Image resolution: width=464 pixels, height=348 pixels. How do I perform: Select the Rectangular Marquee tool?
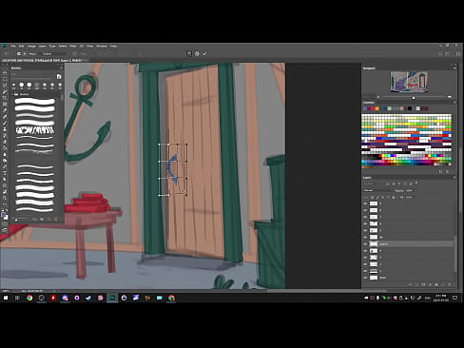pos(5,79)
